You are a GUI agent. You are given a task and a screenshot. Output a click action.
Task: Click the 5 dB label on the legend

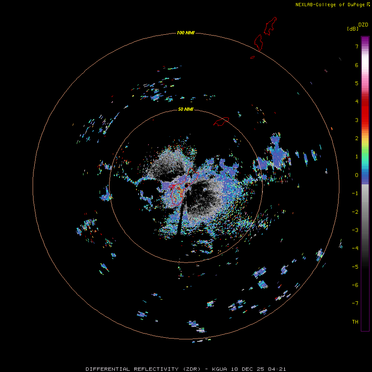tap(357, 83)
